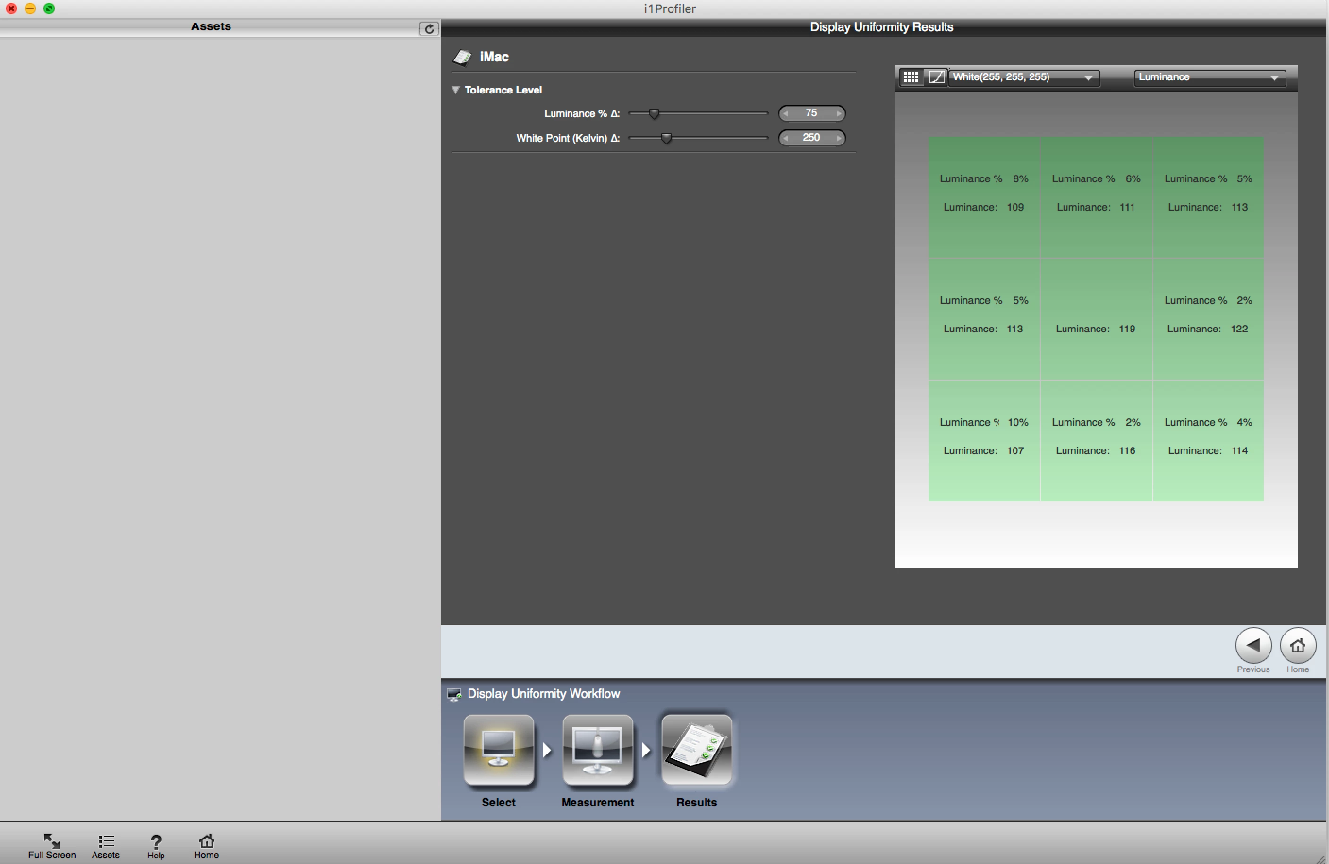Screen dimensions: 1329x864
Task: Go to the Select workflow step
Action: 498,750
